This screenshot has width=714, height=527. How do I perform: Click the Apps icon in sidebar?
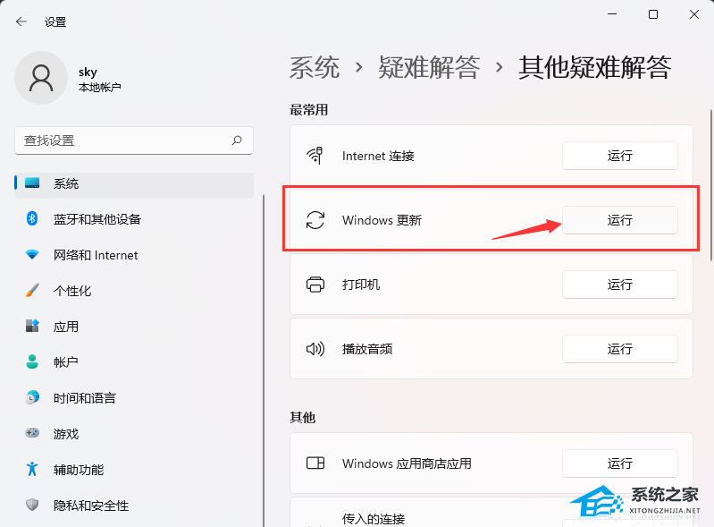coord(32,326)
